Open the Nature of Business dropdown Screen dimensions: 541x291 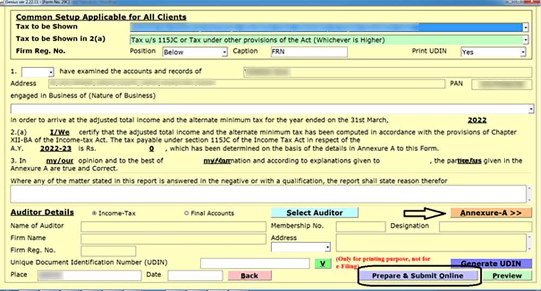point(531,109)
